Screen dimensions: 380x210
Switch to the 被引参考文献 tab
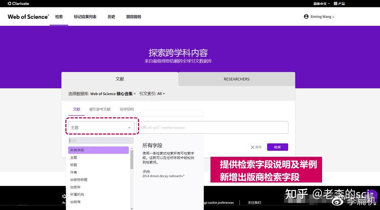coord(100,109)
